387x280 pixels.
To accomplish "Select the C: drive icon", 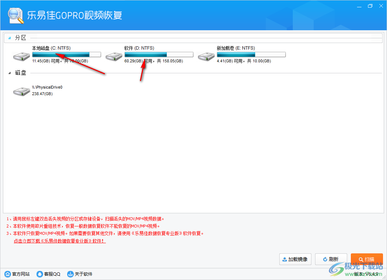I will coord(22,57).
